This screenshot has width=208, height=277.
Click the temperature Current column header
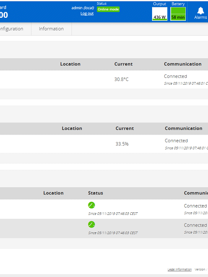(x=123, y=64)
